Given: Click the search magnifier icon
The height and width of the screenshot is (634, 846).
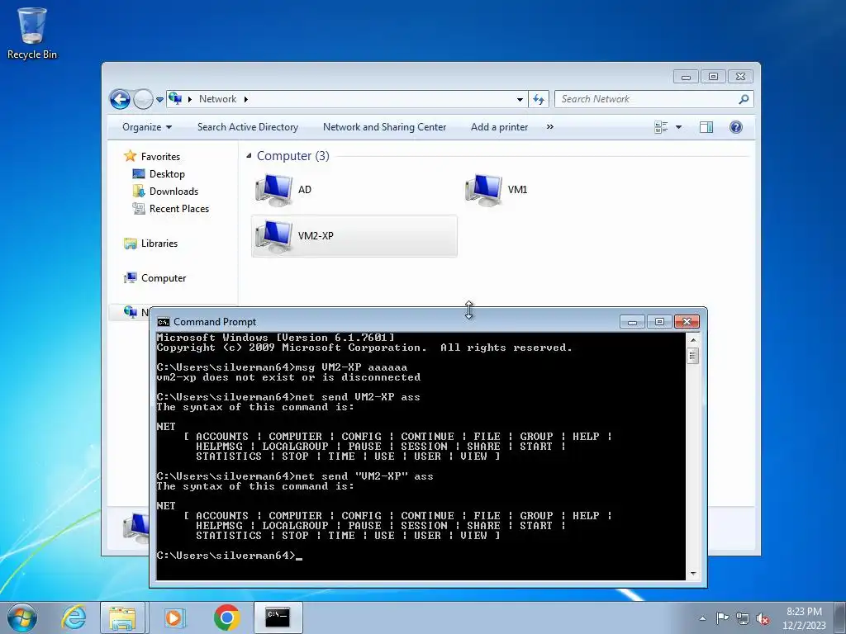Looking at the screenshot, I should (744, 99).
